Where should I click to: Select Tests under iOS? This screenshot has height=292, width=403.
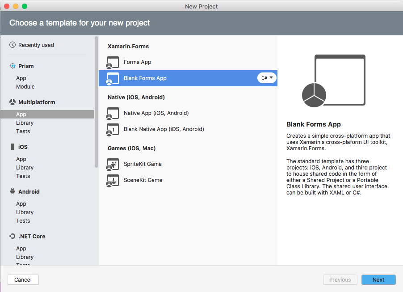[x=23, y=176]
